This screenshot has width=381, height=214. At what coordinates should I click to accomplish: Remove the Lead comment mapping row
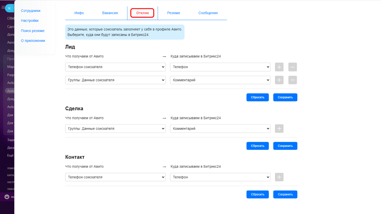pyautogui.click(x=293, y=80)
